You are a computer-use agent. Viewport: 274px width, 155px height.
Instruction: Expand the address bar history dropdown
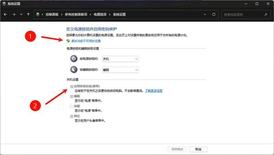pos(205,14)
